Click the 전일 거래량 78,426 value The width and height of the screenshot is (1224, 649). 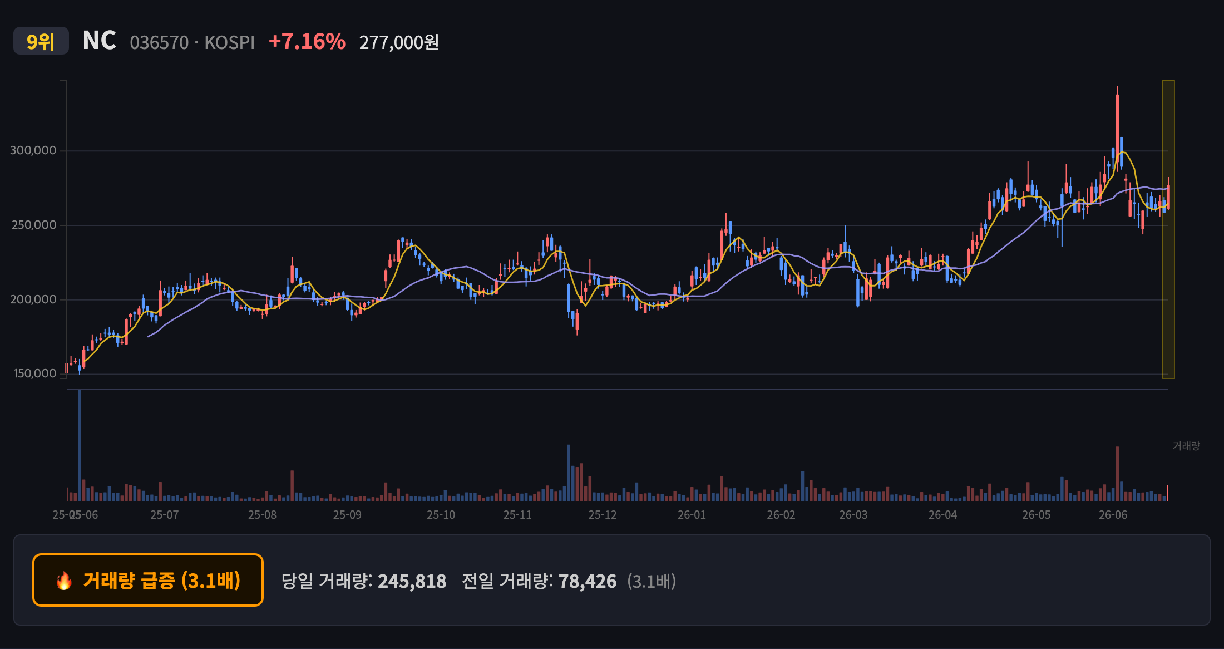point(539,581)
